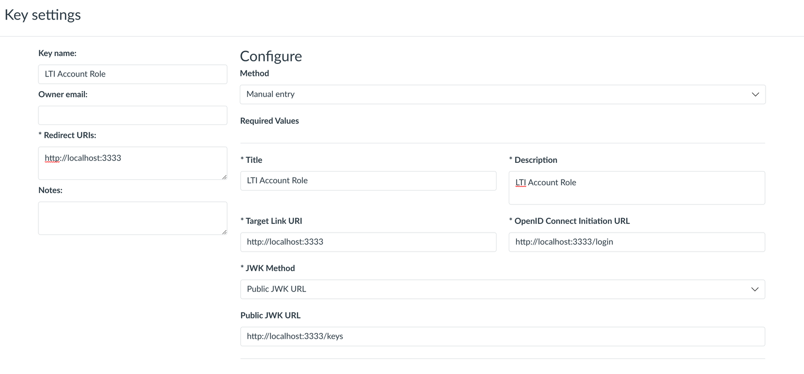Click the Notes textarea resize handle
This screenshot has width=804, height=374.
coord(224,232)
